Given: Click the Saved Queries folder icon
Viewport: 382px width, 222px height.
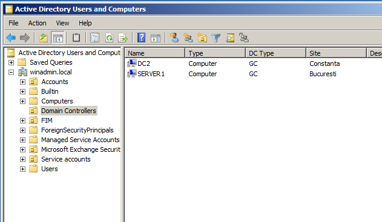Looking at the screenshot, I should [22, 62].
